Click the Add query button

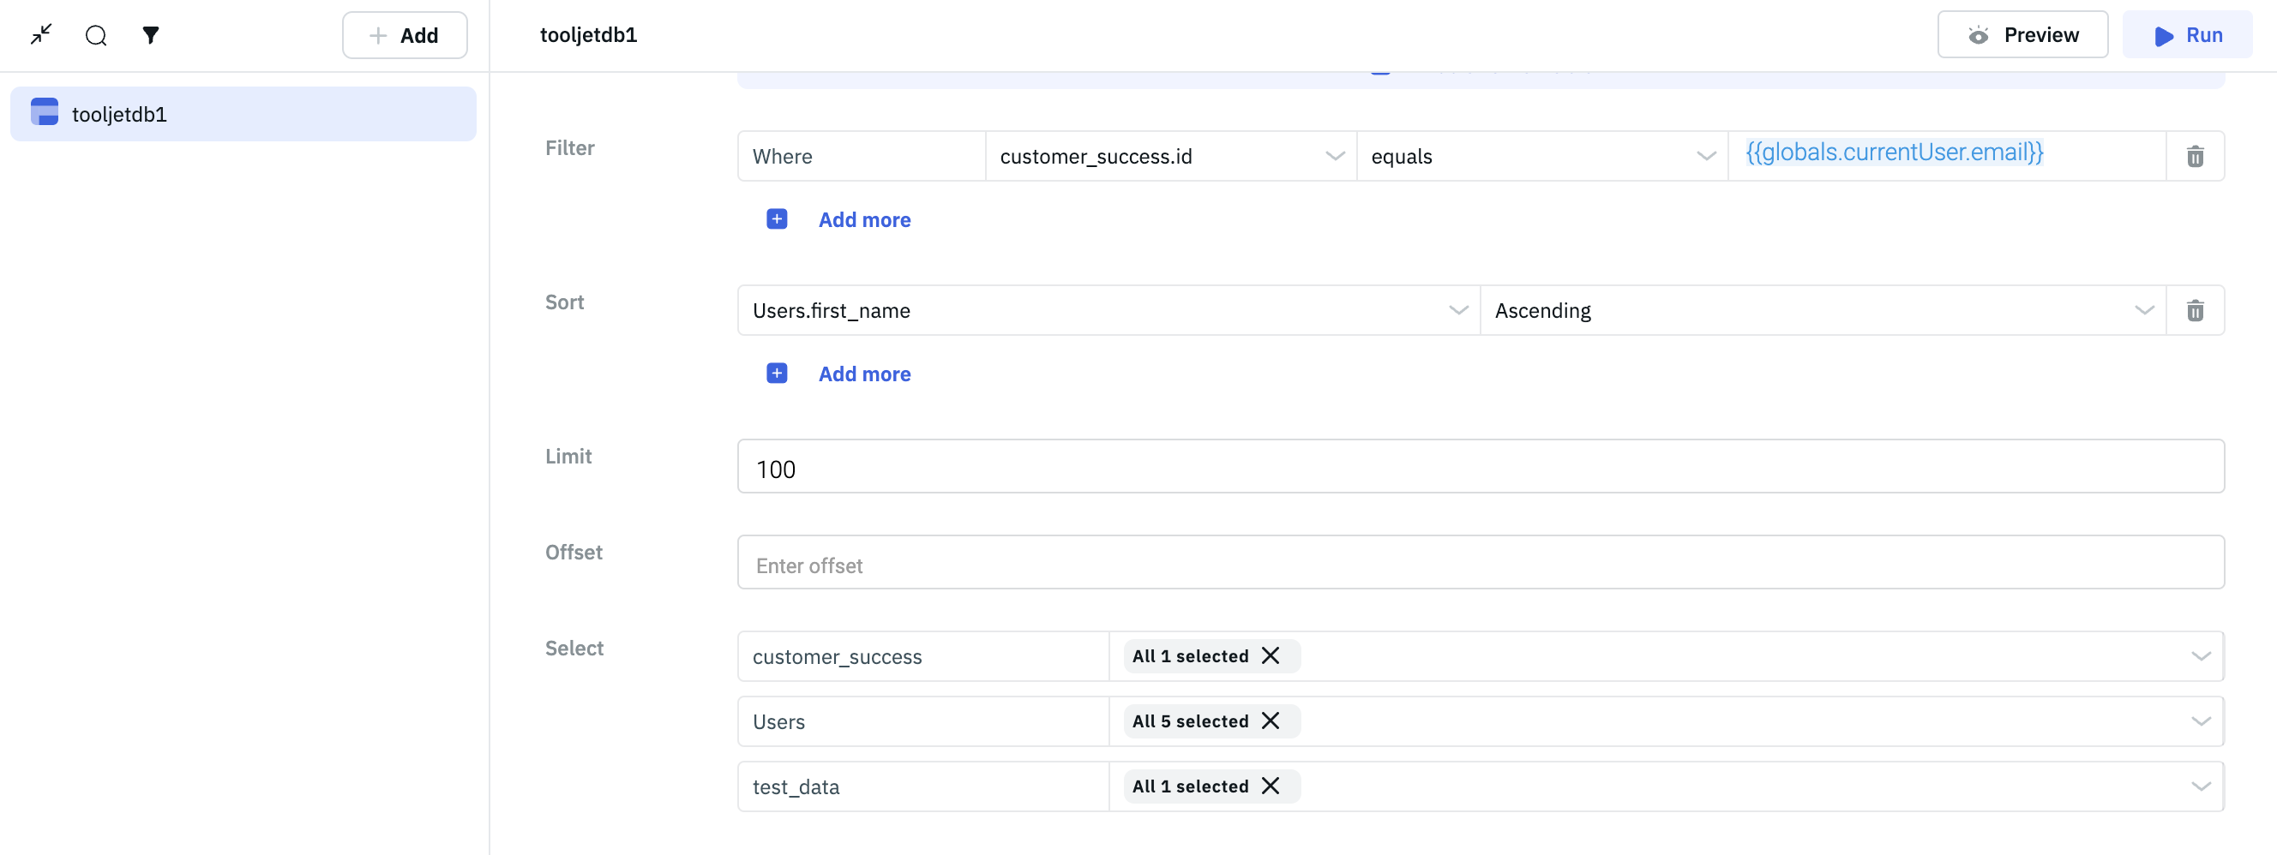[404, 35]
